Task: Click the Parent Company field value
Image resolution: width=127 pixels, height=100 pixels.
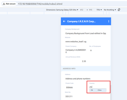Action: [76, 51]
